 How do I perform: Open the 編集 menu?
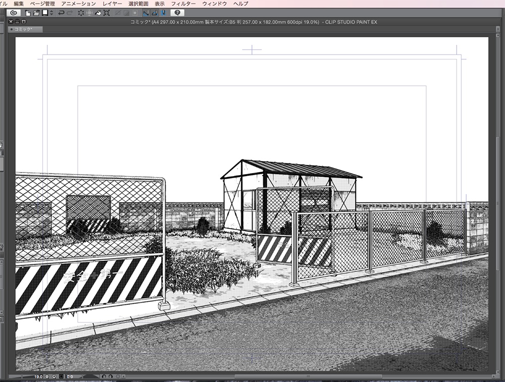pyautogui.click(x=19, y=4)
